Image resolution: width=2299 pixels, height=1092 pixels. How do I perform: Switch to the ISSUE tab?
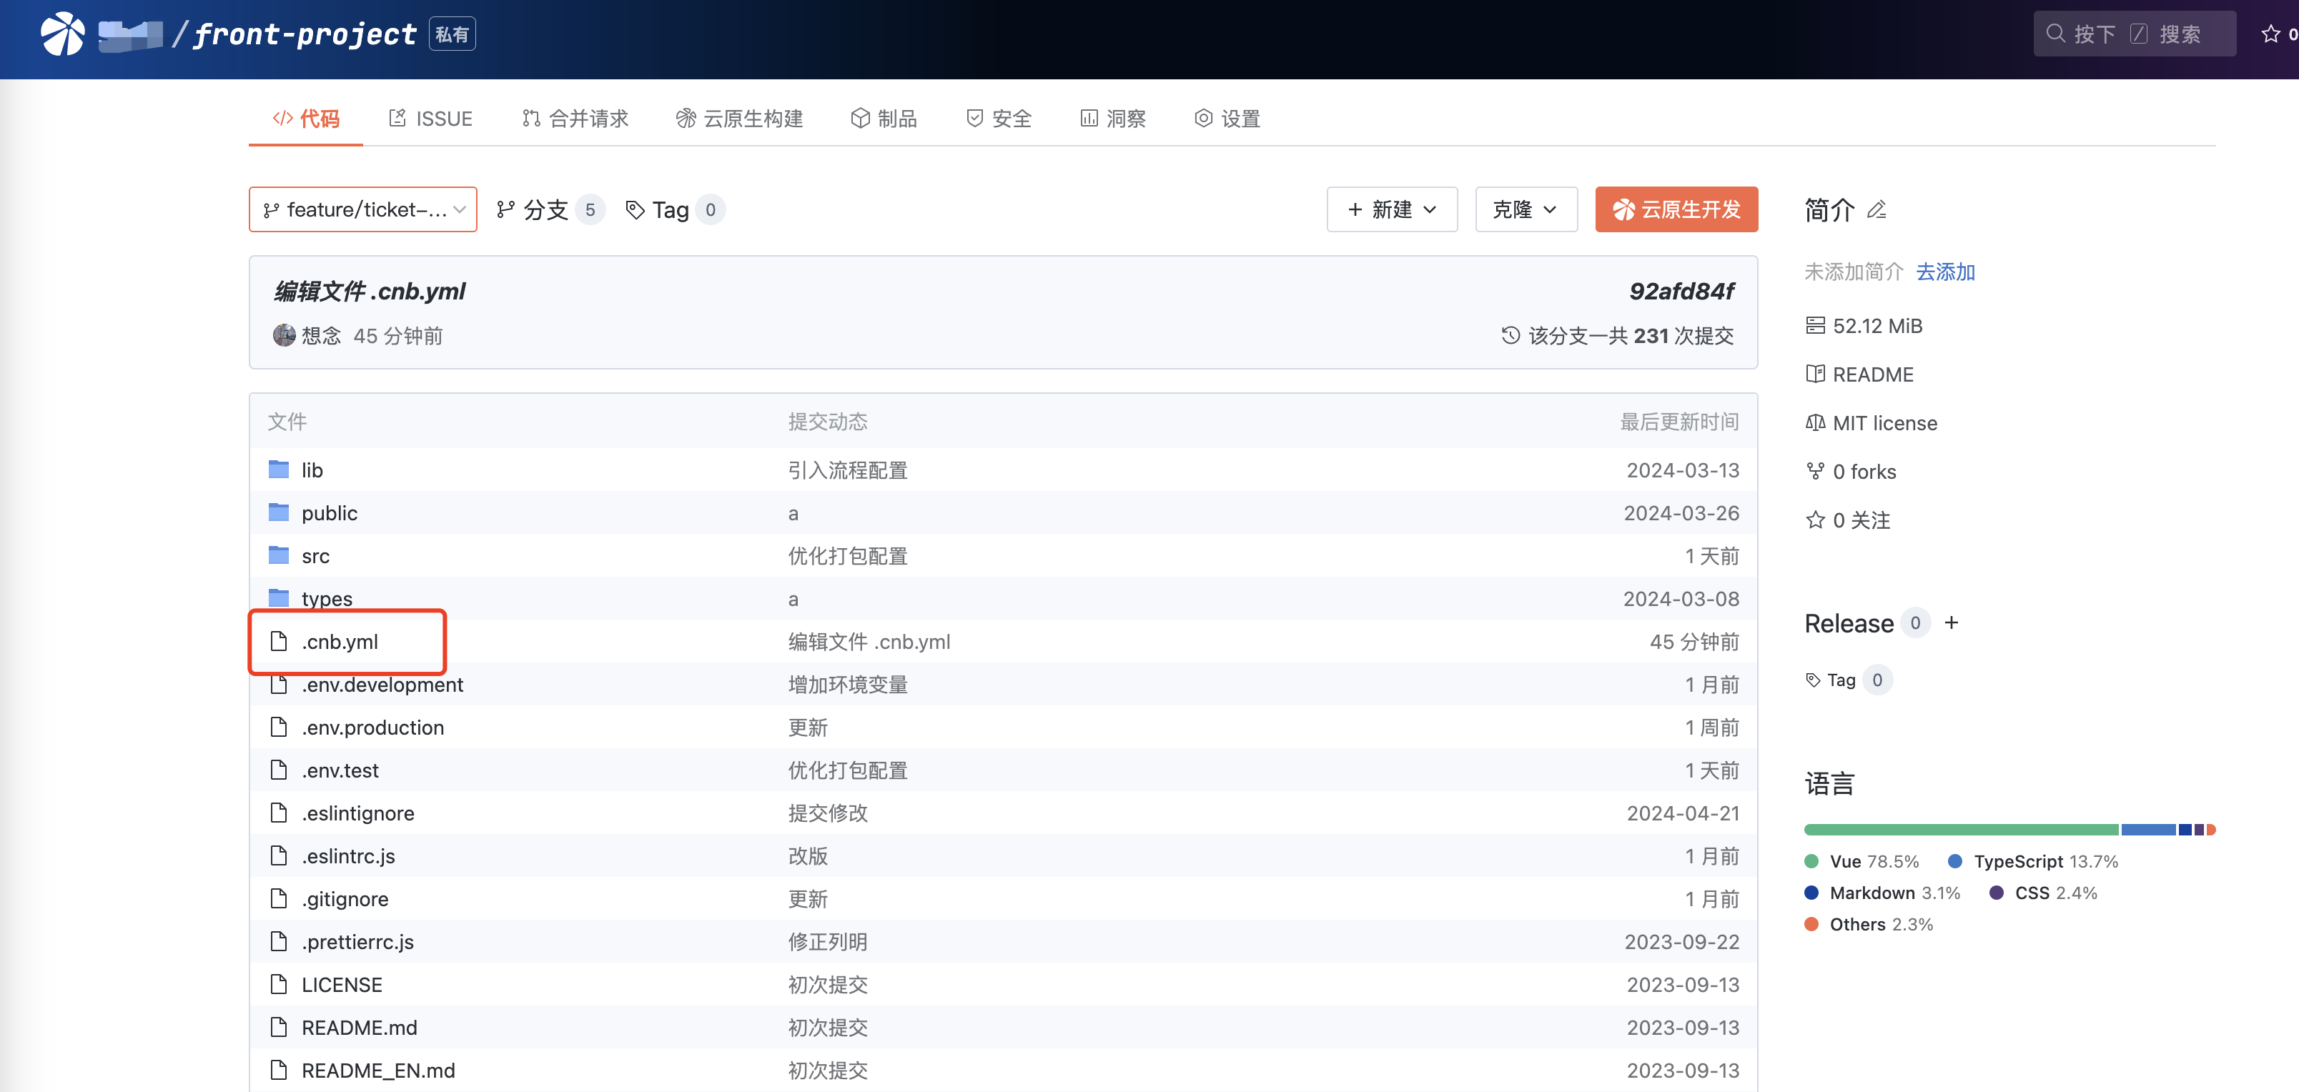(431, 119)
